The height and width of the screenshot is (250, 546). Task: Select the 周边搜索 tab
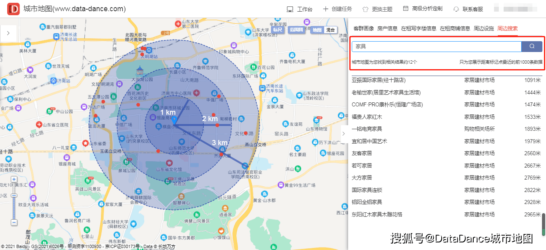508,28
